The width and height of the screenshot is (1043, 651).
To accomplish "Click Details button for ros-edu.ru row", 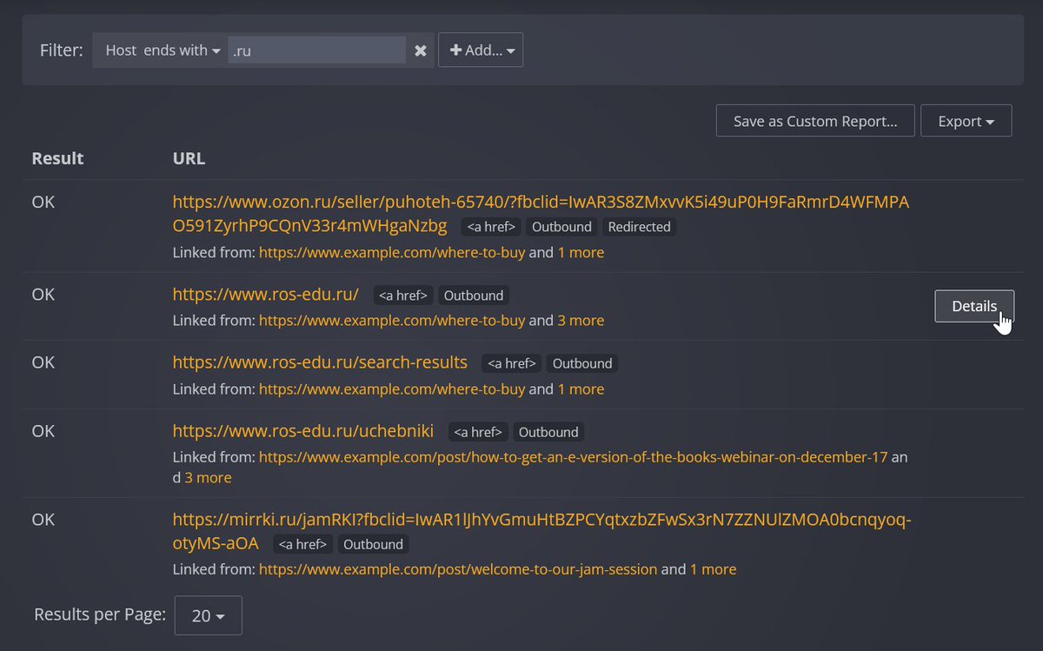I will (974, 306).
